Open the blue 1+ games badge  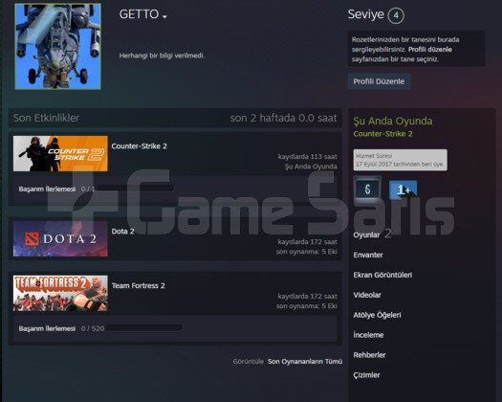403,190
